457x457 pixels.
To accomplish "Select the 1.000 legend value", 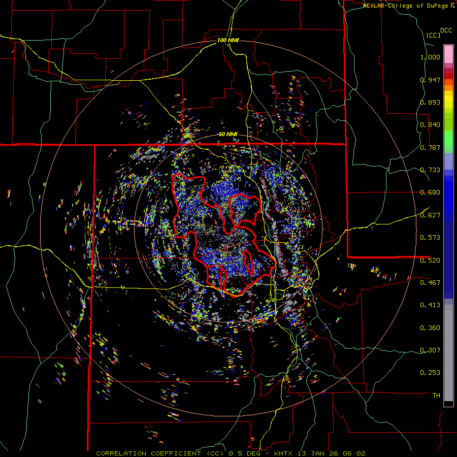I will pyautogui.click(x=430, y=57).
